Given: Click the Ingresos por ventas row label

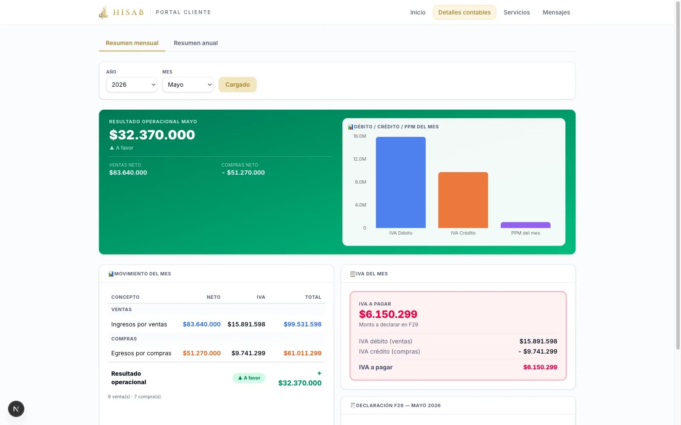Looking at the screenshot, I should tap(139, 324).
